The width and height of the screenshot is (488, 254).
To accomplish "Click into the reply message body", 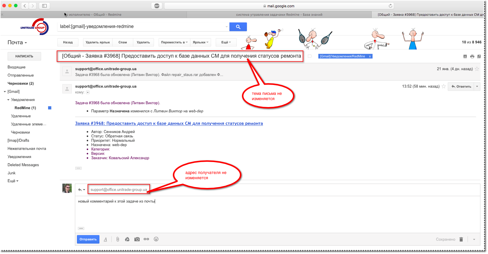I will click(x=277, y=212).
